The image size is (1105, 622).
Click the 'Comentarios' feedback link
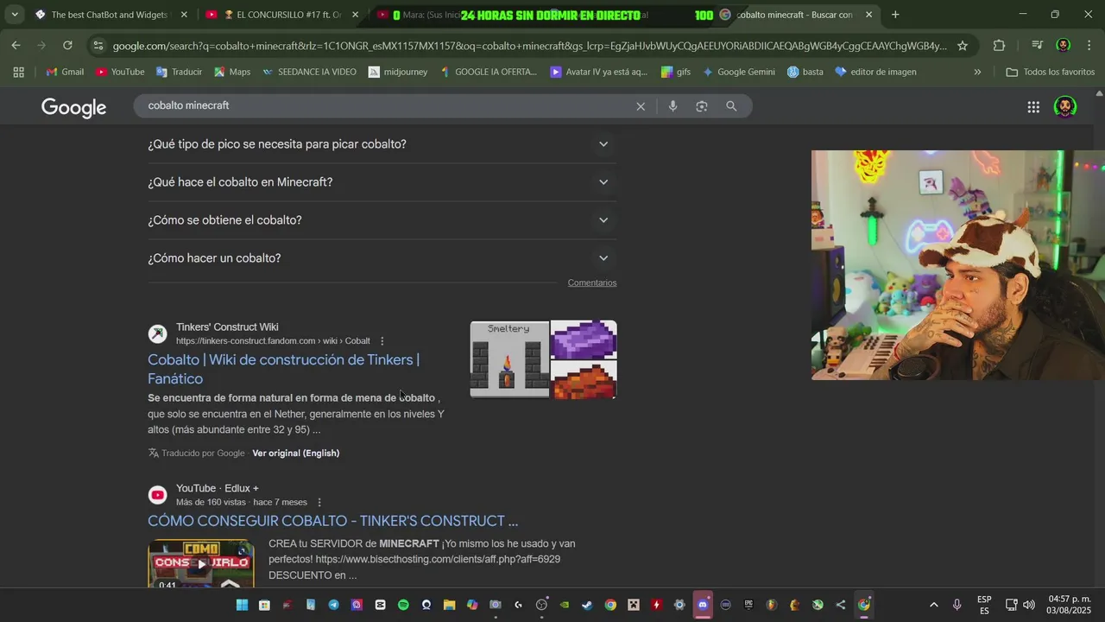click(x=592, y=283)
